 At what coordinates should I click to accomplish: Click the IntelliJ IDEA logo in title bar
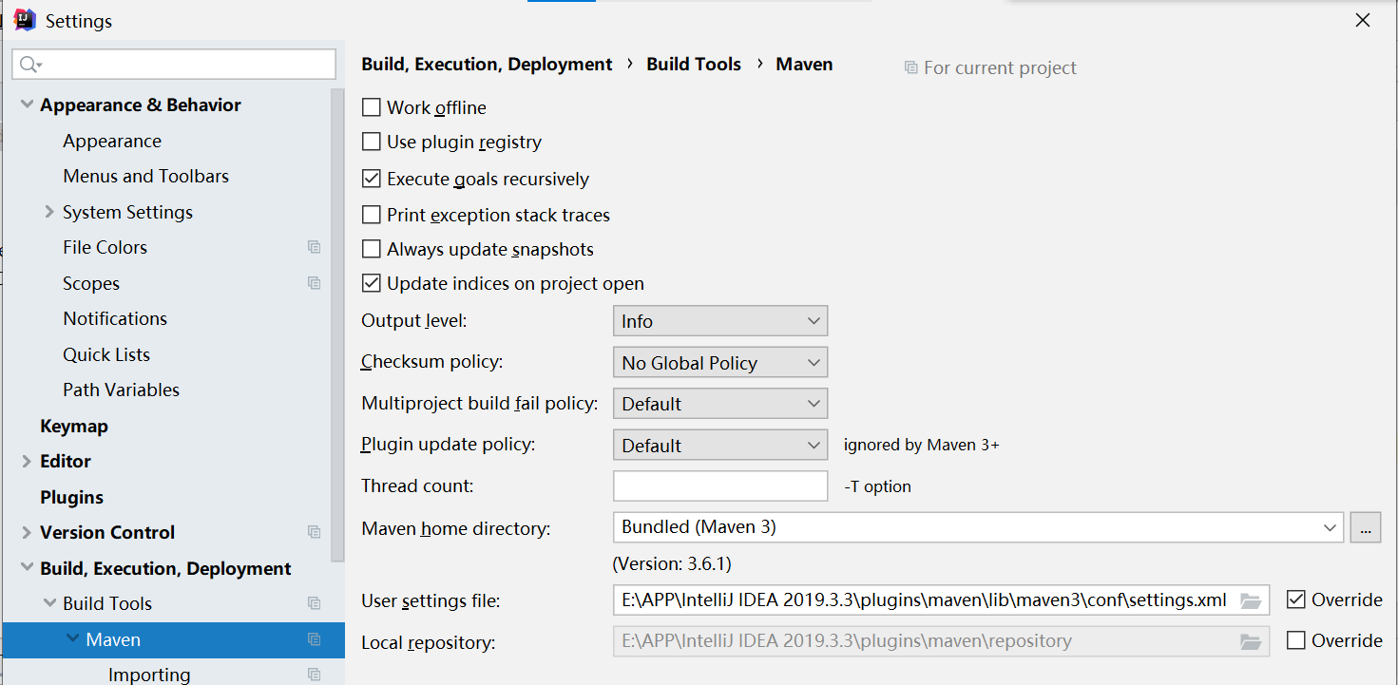(25, 20)
